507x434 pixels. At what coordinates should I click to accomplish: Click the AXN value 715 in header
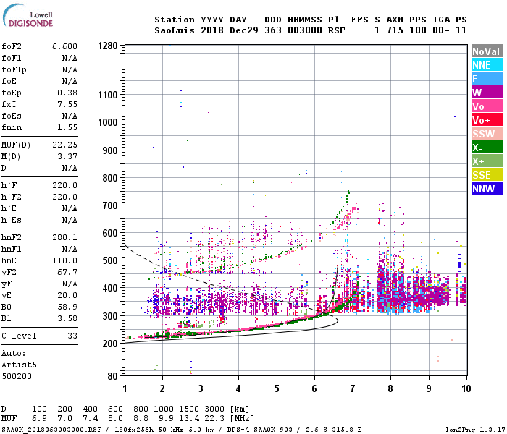(x=395, y=30)
